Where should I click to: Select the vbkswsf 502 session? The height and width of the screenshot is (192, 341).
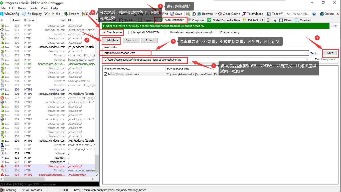tap(48, 153)
